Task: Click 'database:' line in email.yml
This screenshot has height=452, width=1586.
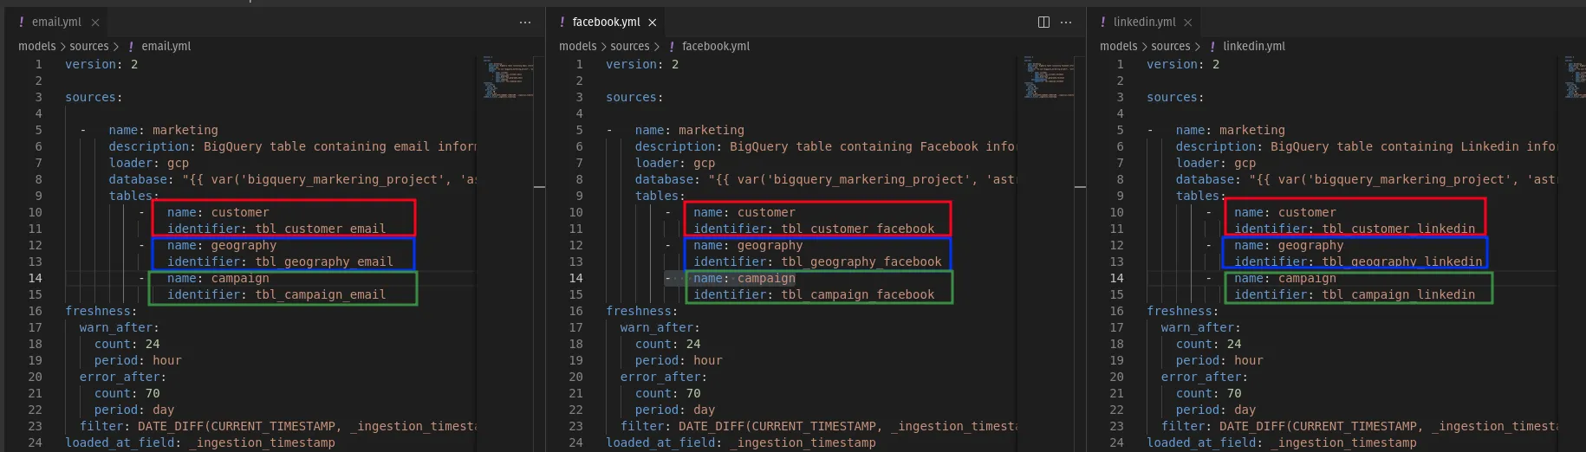Action: 292,180
